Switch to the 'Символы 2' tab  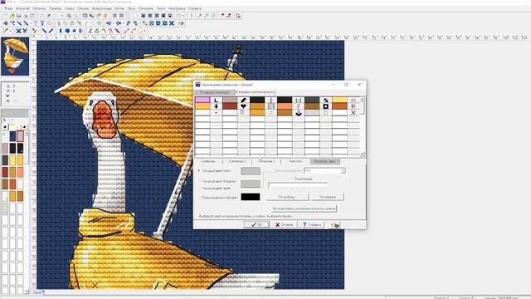[237, 161]
